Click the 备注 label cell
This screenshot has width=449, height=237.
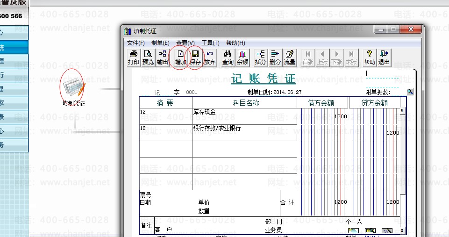click(x=146, y=225)
